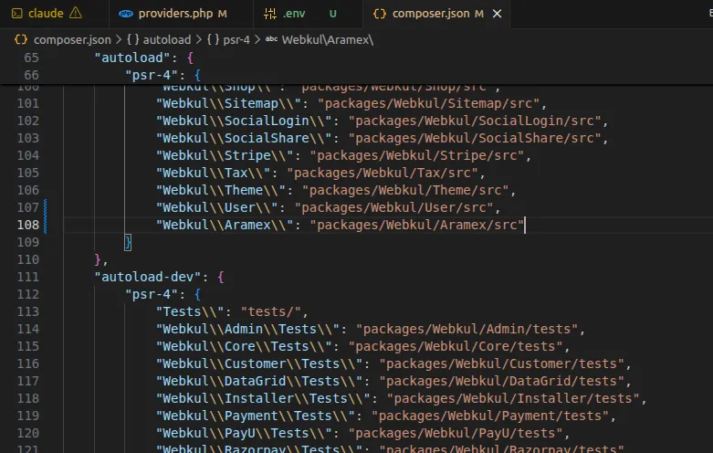713x453 pixels.
Task: Click line number 111 in the gutter
Action: (x=28, y=277)
